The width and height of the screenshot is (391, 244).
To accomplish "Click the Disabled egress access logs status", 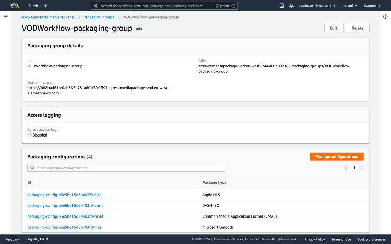I will pyautogui.click(x=37, y=135).
